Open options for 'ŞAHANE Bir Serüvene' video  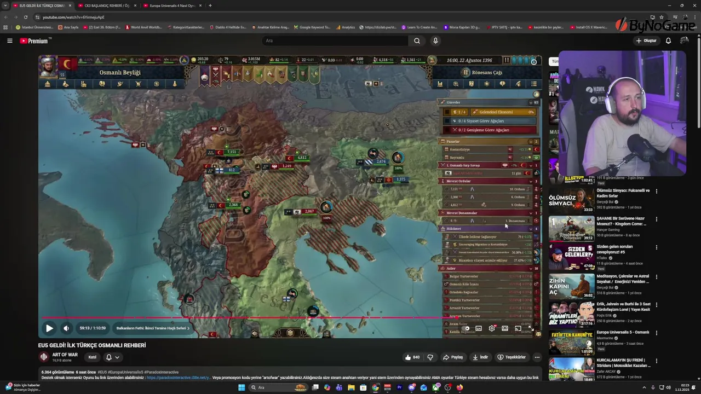[656, 219]
